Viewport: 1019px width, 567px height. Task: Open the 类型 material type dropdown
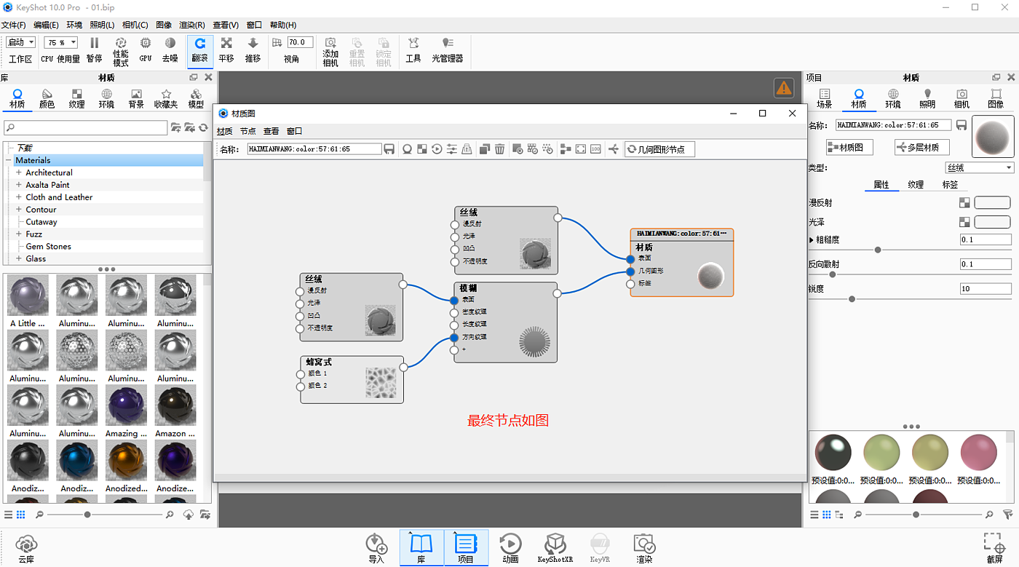pos(978,168)
